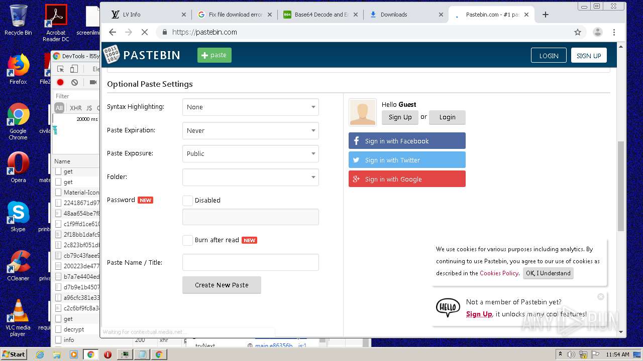Click the green paste button
This screenshot has height=361, width=643.
pyautogui.click(x=215, y=55)
